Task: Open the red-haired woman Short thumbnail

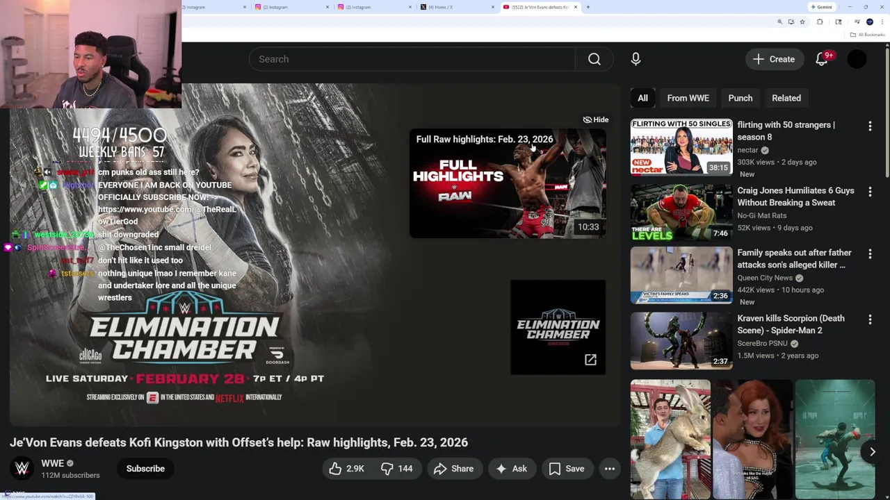Action: coord(752,439)
